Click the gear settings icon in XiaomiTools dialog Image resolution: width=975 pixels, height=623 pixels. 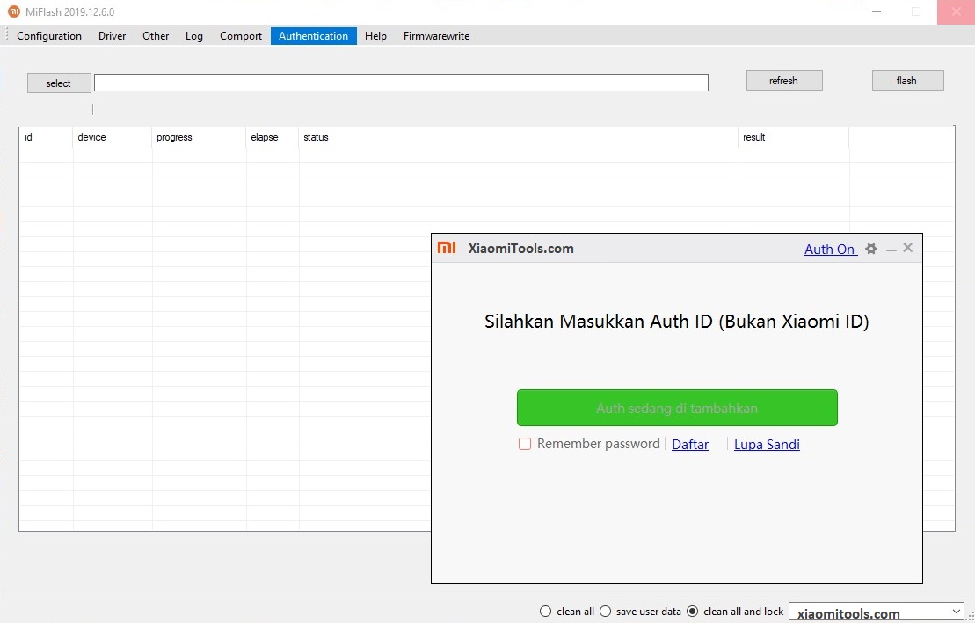[871, 249]
